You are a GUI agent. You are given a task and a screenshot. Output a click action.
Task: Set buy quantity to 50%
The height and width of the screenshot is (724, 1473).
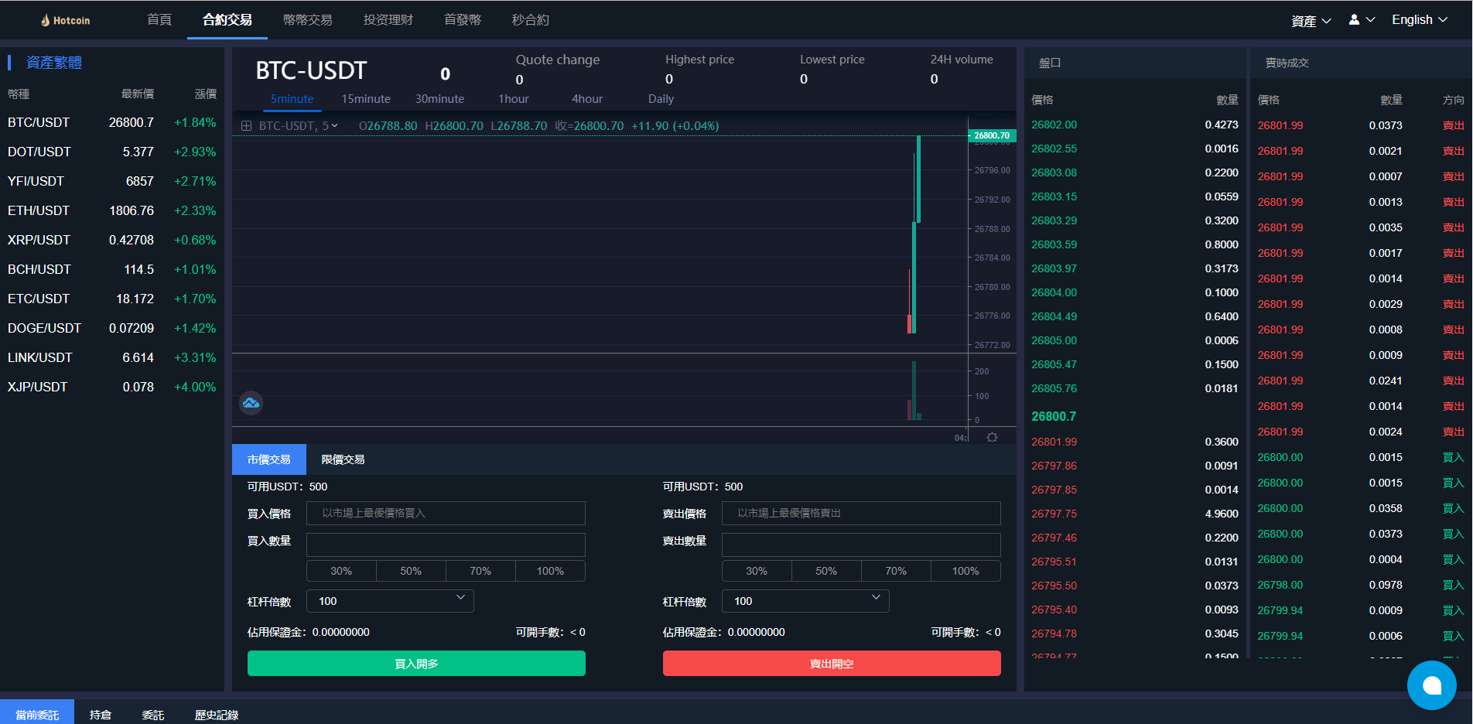pyautogui.click(x=411, y=571)
